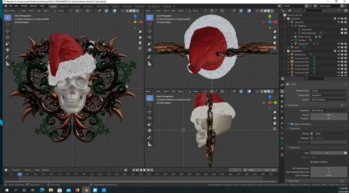The image size is (349, 193).
Task: Activate the Cursor tool in front viewport
Action: coord(8,23)
